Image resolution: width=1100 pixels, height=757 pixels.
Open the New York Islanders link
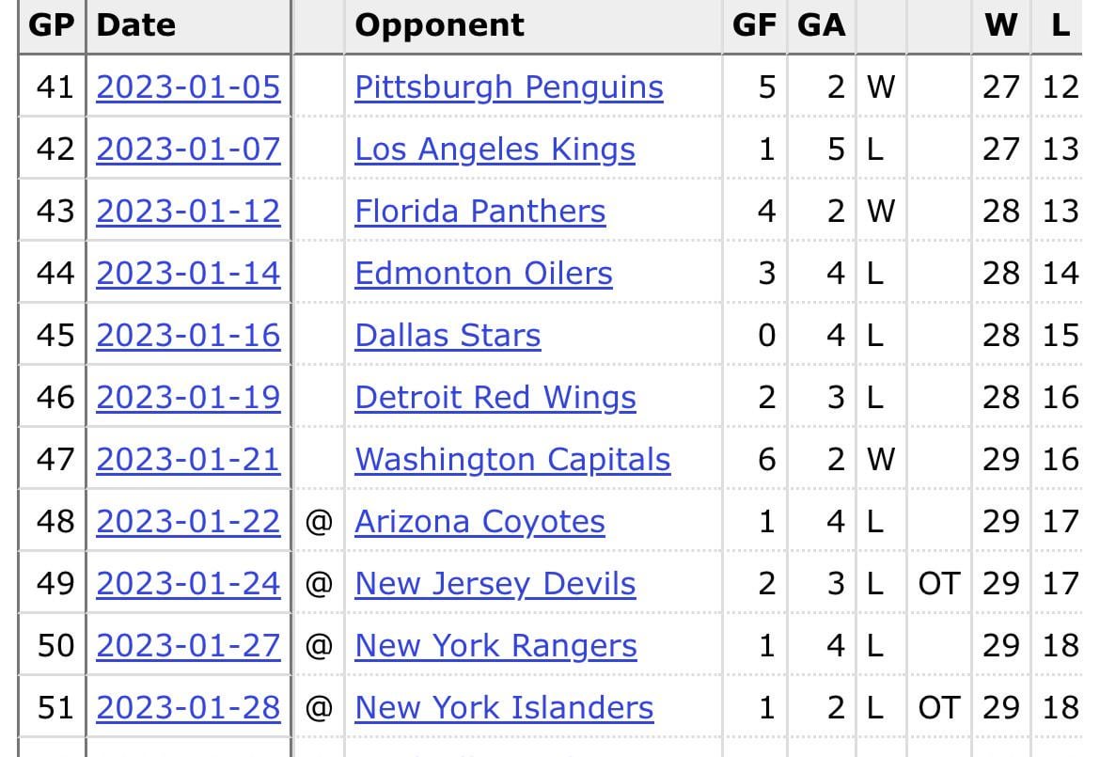click(504, 708)
